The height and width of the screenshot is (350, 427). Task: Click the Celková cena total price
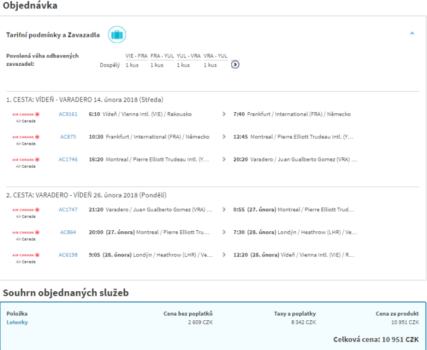click(377, 339)
